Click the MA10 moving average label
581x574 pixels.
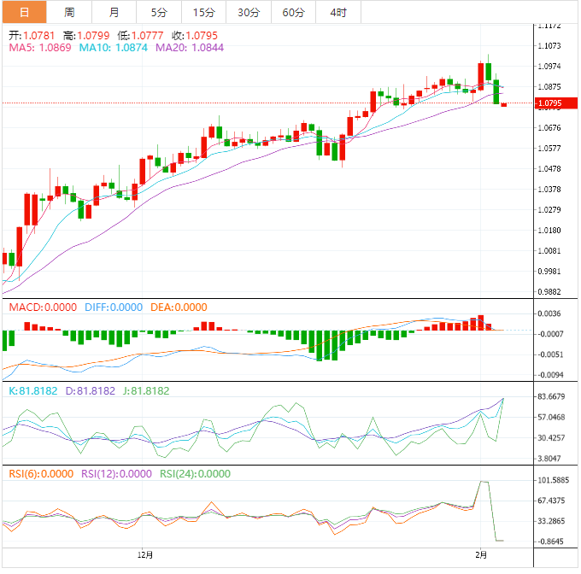click(x=113, y=48)
